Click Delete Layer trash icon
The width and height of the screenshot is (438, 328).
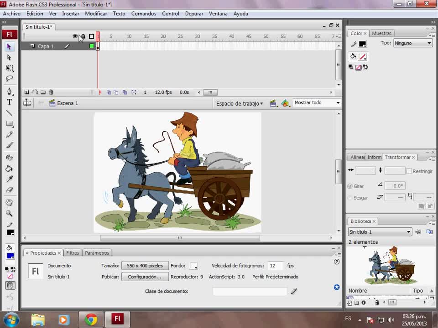point(51,92)
